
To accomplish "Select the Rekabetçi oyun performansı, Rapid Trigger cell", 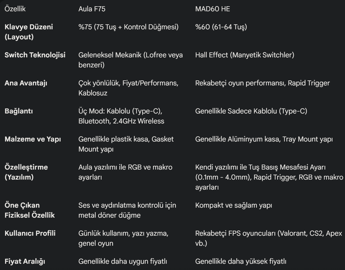I will (x=262, y=83).
